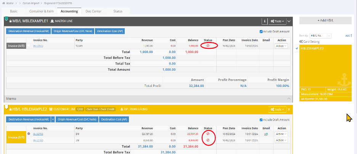The height and width of the screenshot is (154, 357).
Task: Select the radio button beside invoice IN-32704
Action: pos(29,134)
